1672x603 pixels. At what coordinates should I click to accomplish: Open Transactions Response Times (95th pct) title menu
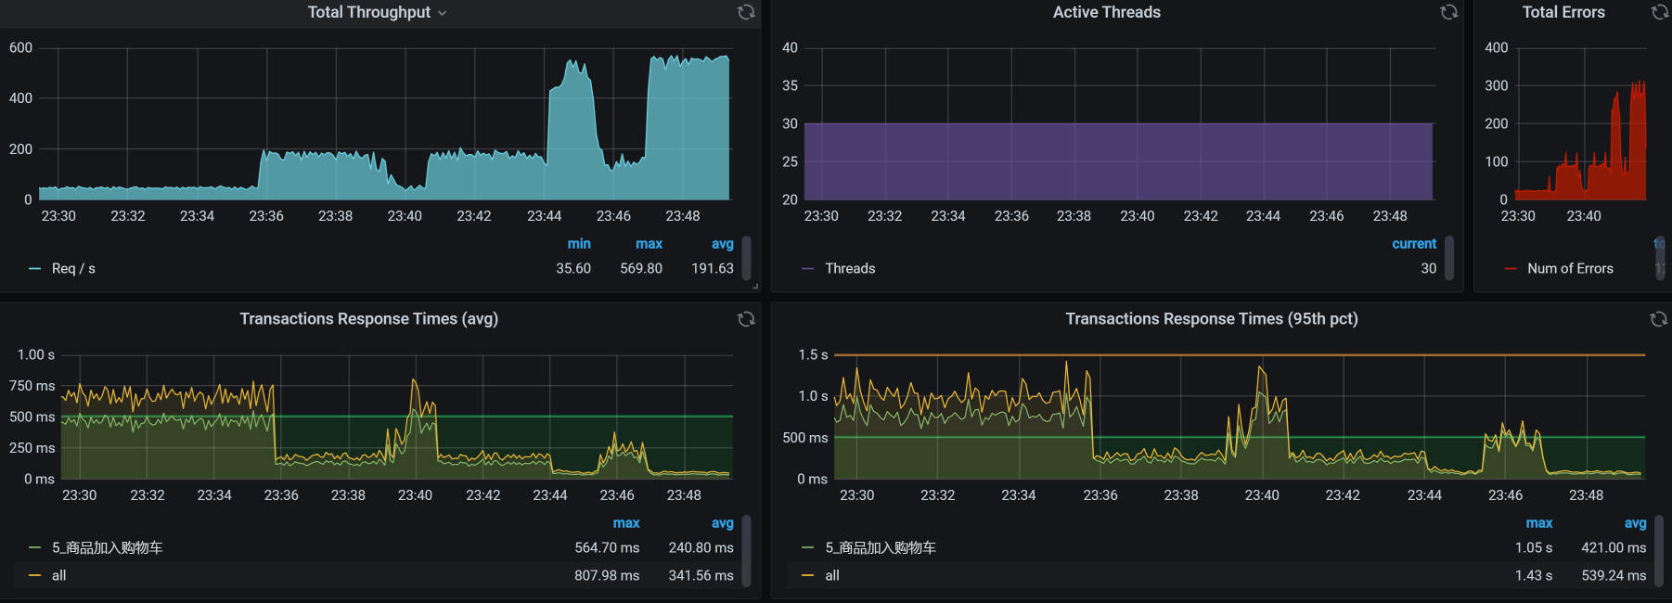[x=1211, y=319]
